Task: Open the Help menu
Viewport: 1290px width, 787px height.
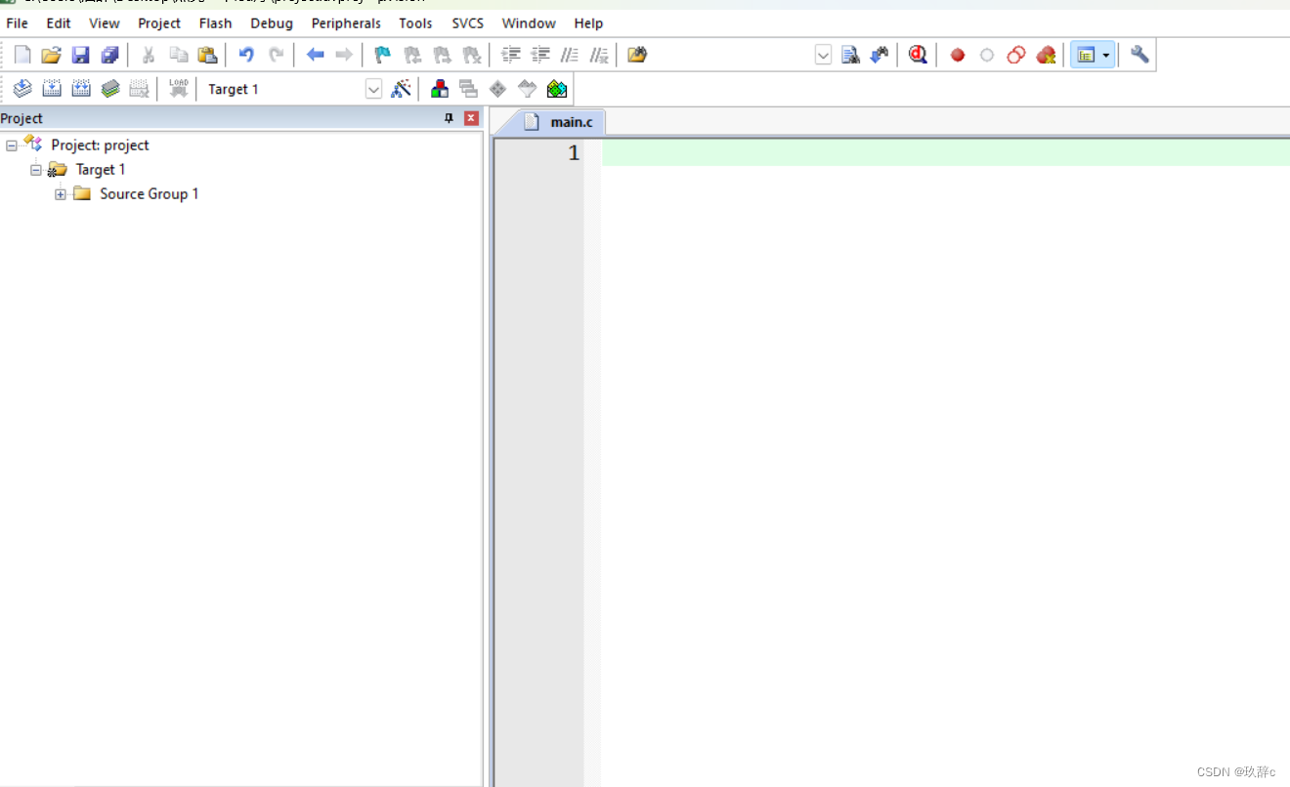Action: click(588, 22)
